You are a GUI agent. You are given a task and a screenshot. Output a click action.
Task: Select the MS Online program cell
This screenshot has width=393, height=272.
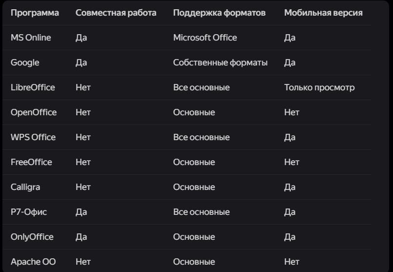coord(31,38)
